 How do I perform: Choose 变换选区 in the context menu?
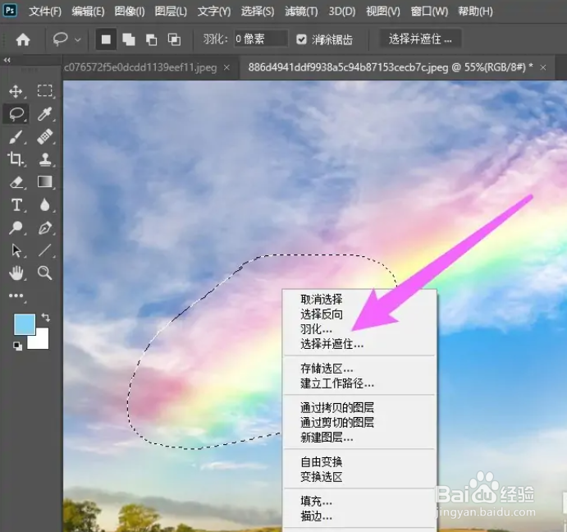[x=359, y=477]
